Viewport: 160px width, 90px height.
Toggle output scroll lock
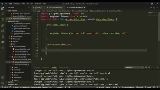click(149, 67)
